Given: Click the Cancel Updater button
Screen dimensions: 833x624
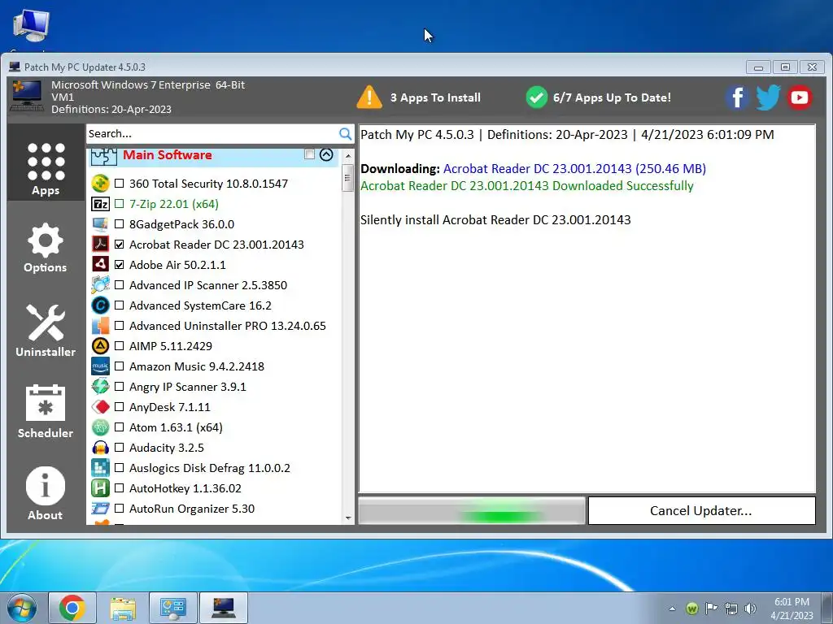Looking at the screenshot, I should 702,510.
